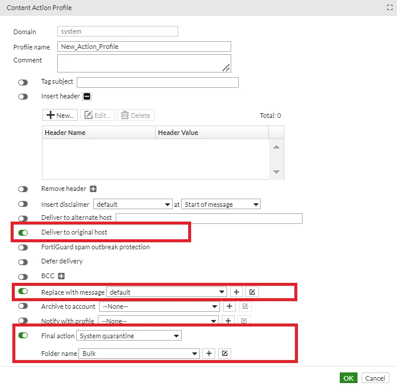Viewport: 397px width, 386px height.
Task: Enable the Tag subject toggle
Action: point(23,83)
